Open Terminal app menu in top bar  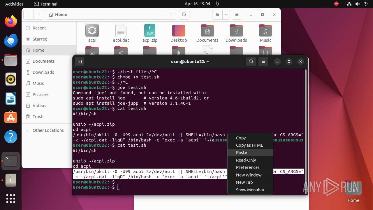46,4
